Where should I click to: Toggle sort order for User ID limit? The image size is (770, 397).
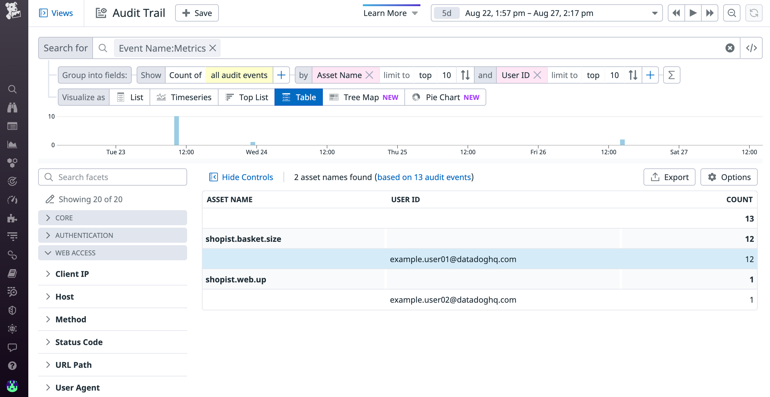coord(633,75)
